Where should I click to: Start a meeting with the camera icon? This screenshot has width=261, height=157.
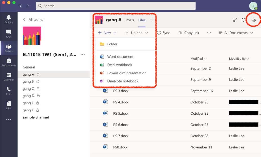(x=253, y=20)
